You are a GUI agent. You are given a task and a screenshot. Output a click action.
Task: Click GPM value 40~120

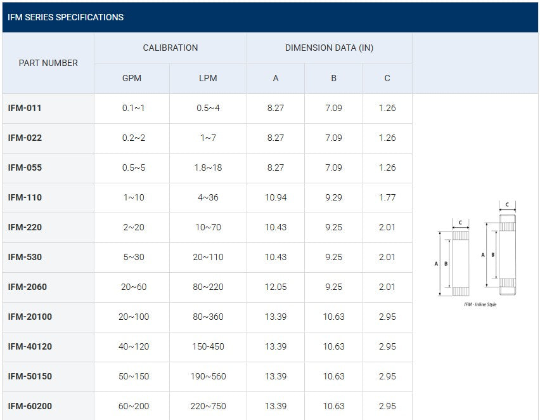pyautogui.click(x=134, y=346)
